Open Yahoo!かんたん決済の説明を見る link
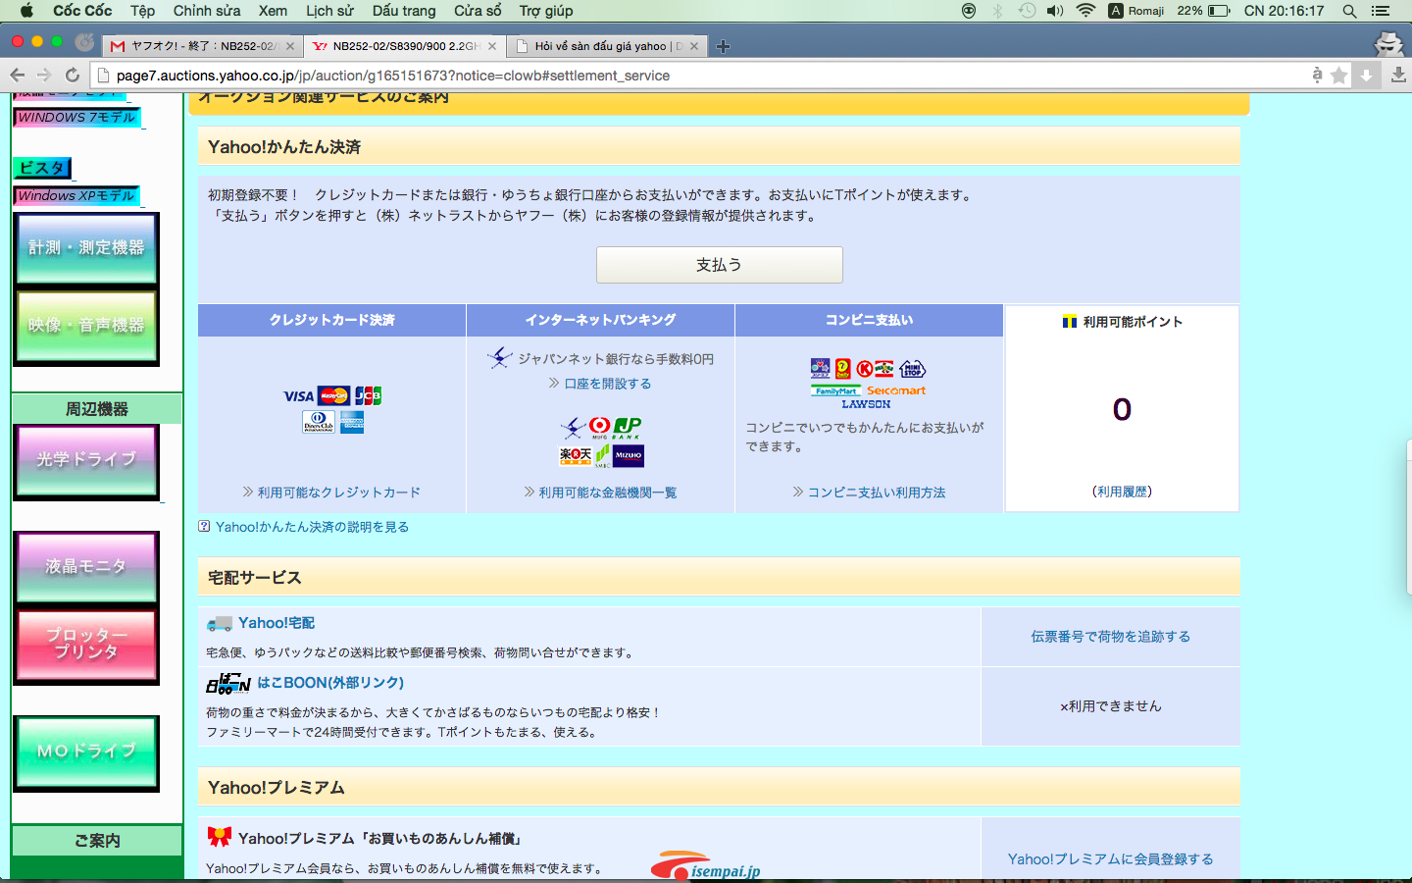The width and height of the screenshot is (1412, 883). (x=312, y=527)
